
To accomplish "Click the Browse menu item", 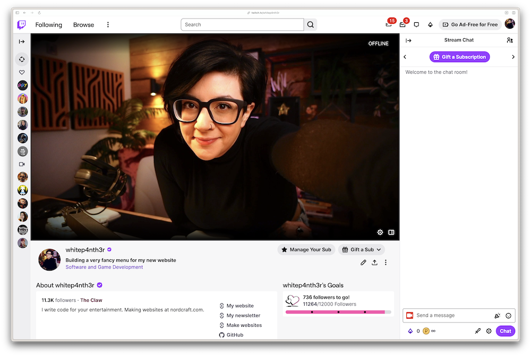I will point(83,24).
